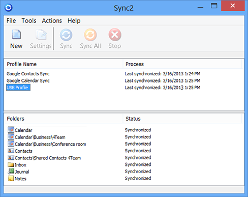Click the Sync2 logo in the title bar
This screenshot has width=248, height=197.
coord(8,8)
